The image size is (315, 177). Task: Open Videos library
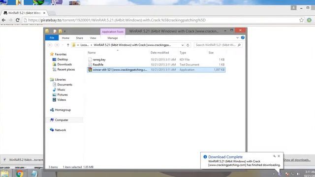[62, 99]
